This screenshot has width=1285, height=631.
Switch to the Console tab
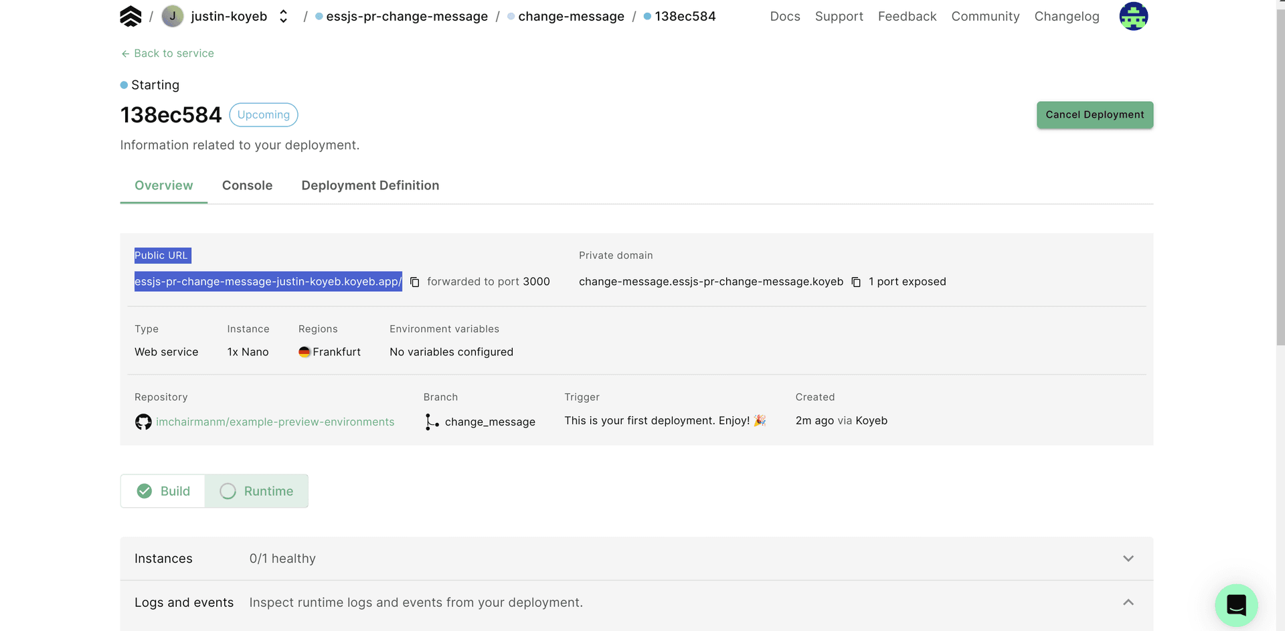[x=247, y=185]
